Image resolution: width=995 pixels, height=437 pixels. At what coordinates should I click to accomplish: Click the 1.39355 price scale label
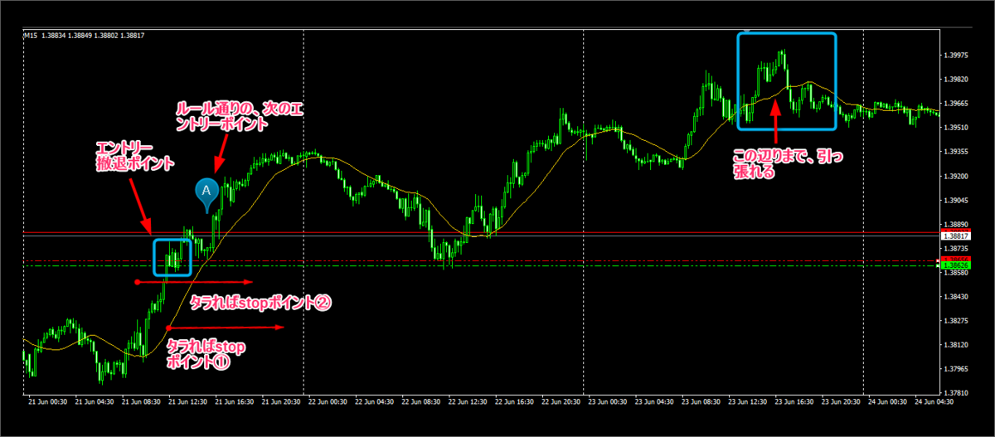click(957, 152)
